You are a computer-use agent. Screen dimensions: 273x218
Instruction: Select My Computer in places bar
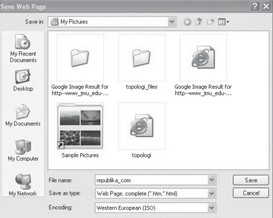click(23, 150)
